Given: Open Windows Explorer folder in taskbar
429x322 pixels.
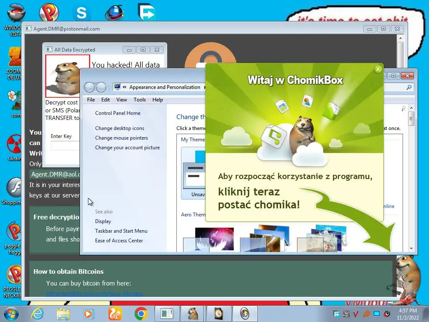Looking at the screenshot, I should pyautogui.click(x=63, y=314).
